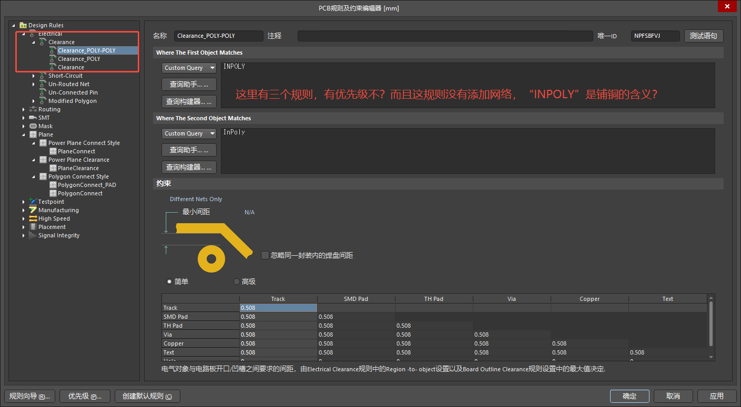The width and height of the screenshot is (741, 407).
Task: Select the PlaneClearance rule
Action: tap(78, 168)
